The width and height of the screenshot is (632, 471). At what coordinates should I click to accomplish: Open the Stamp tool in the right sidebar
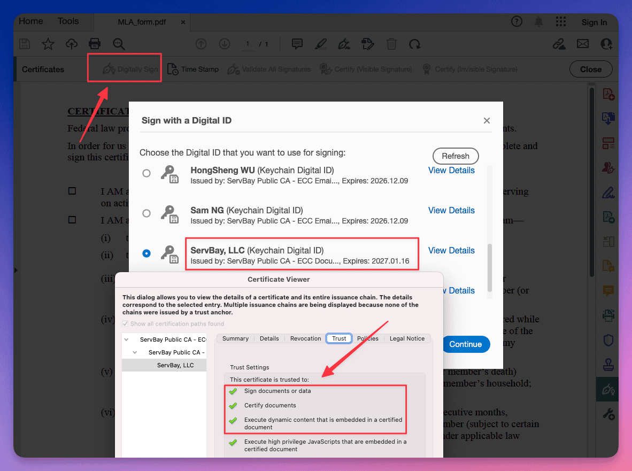click(607, 365)
